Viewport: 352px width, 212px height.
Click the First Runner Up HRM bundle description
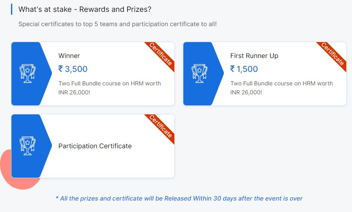tap(281, 88)
